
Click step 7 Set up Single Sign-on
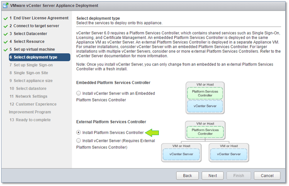[31, 65]
